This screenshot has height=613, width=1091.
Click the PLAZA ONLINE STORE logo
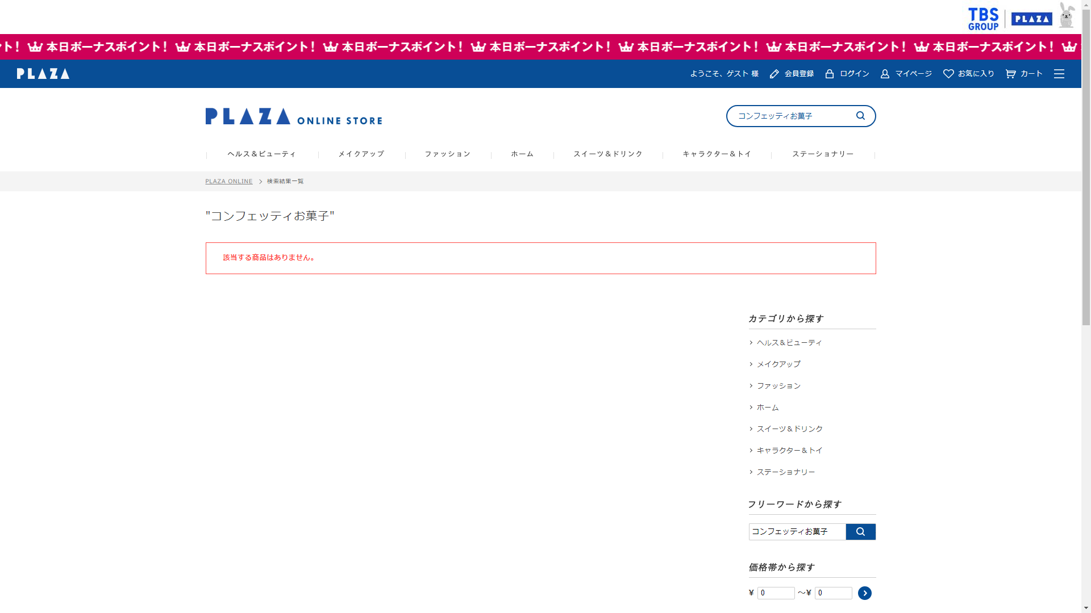pyautogui.click(x=293, y=116)
